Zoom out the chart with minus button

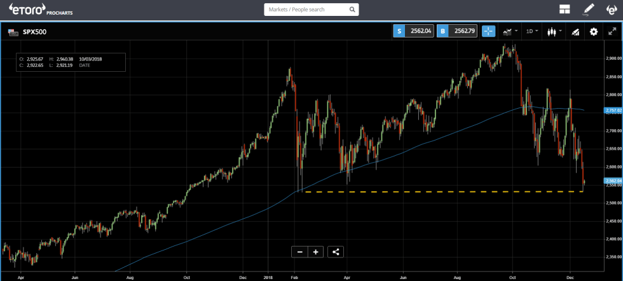click(299, 252)
